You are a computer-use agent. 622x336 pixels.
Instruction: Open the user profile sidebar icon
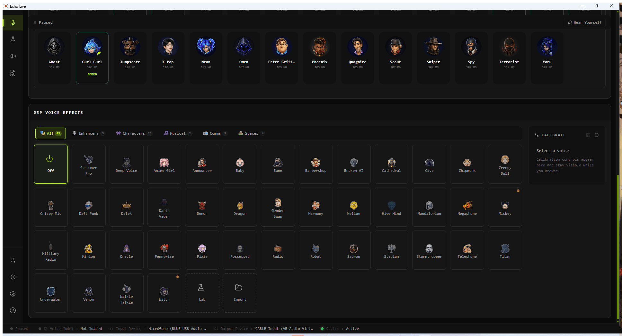[13, 260]
